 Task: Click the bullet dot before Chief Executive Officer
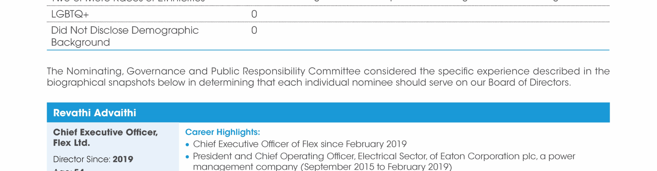click(x=188, y=145)
